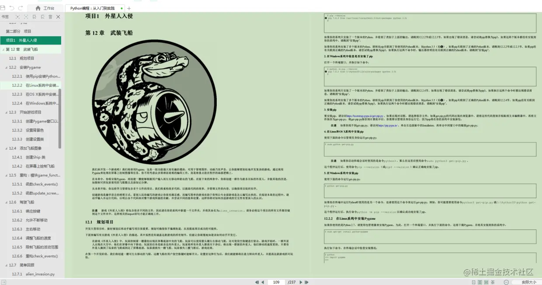Image resolution: width=542 pixels, height=285 pixels.
Task: Switch to the 工作台 tab
Action: (45, 8)
